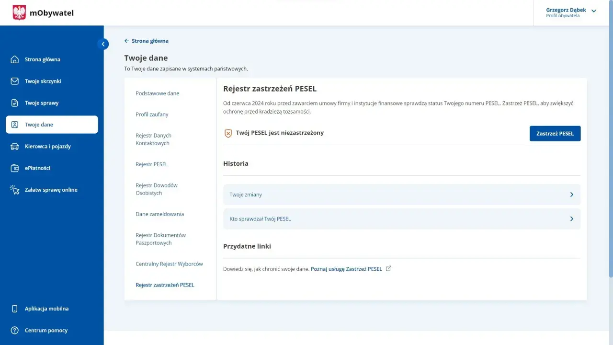Switch to the Dane zameldowania tab
The image size is (613, 345).
[x=159, y=214]
